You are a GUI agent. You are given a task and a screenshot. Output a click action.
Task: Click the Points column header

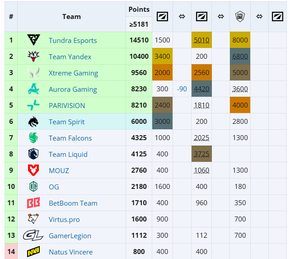pyautogui.click(x=139, y=9)
